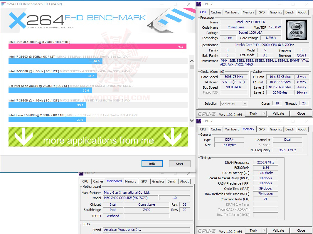Click the Mainboard CPU-Z window title bar icon

[80, 173]
